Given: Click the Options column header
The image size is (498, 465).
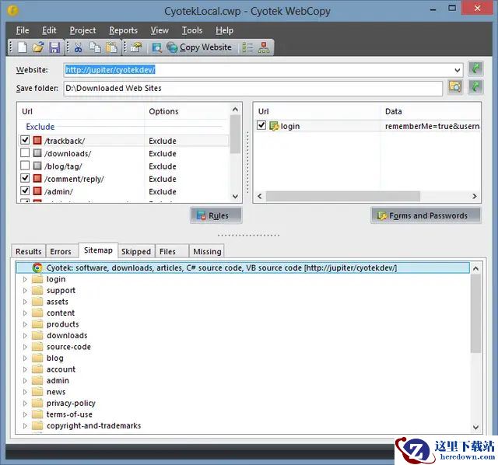Looking at the screenshot, I should 163,111.
